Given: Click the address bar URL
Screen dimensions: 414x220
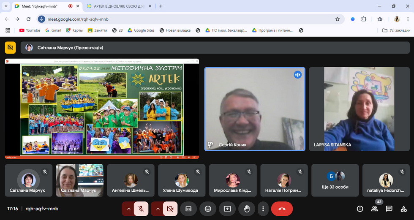Looking at the screenshot, I should click(x=78, y=19).
